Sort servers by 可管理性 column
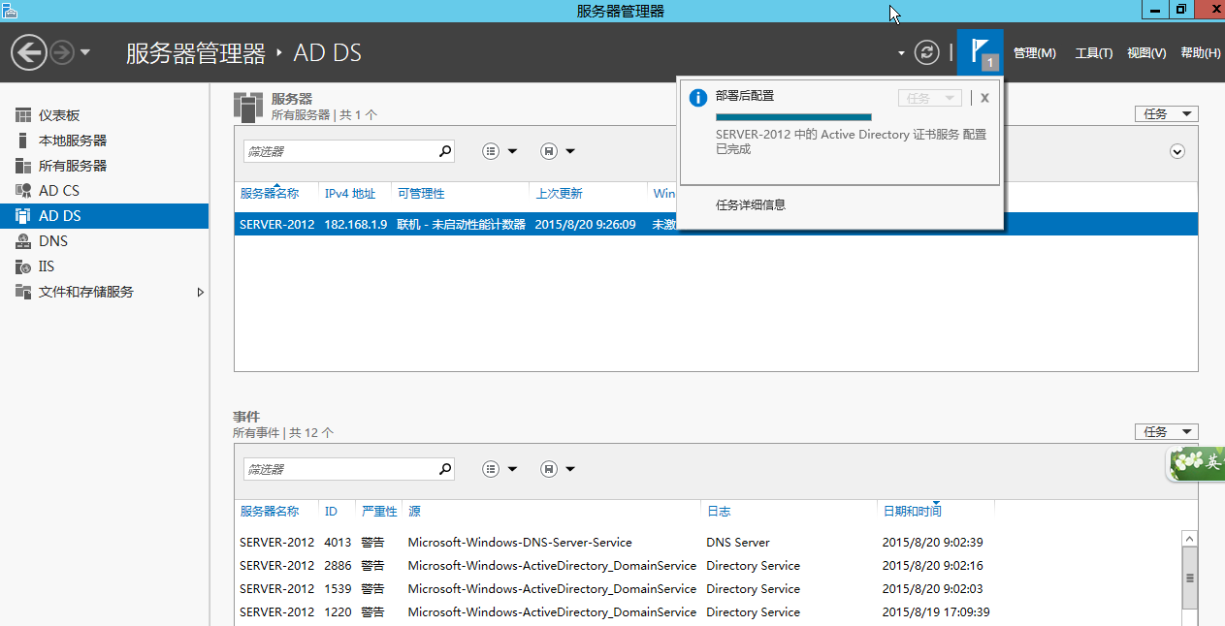Viewport: 1225px width, 626px height. point(421,194)
